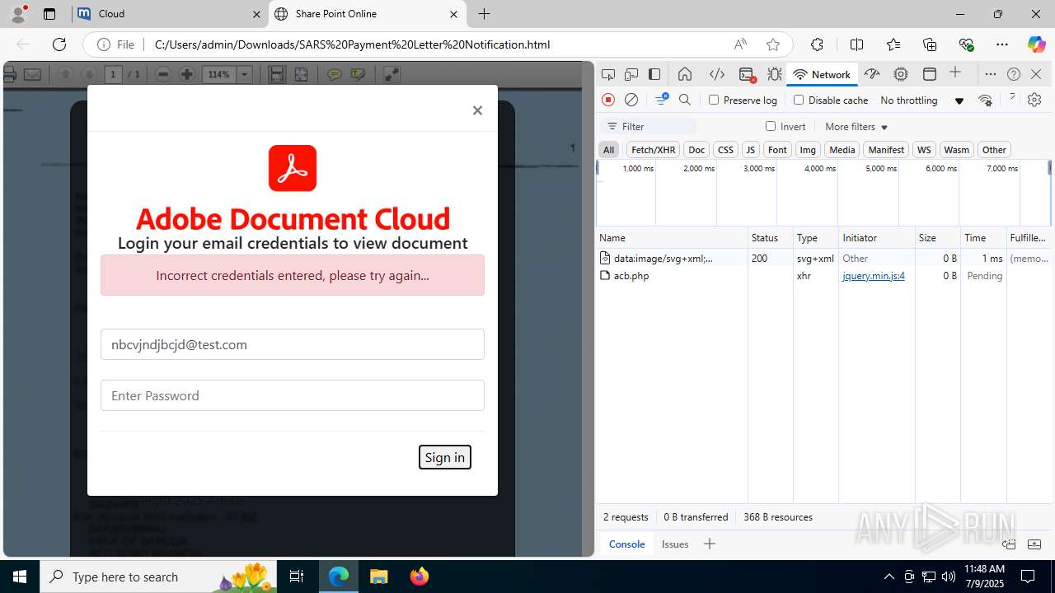
Task: Open Firefox from the taskbar
Action: pos(420,577)
